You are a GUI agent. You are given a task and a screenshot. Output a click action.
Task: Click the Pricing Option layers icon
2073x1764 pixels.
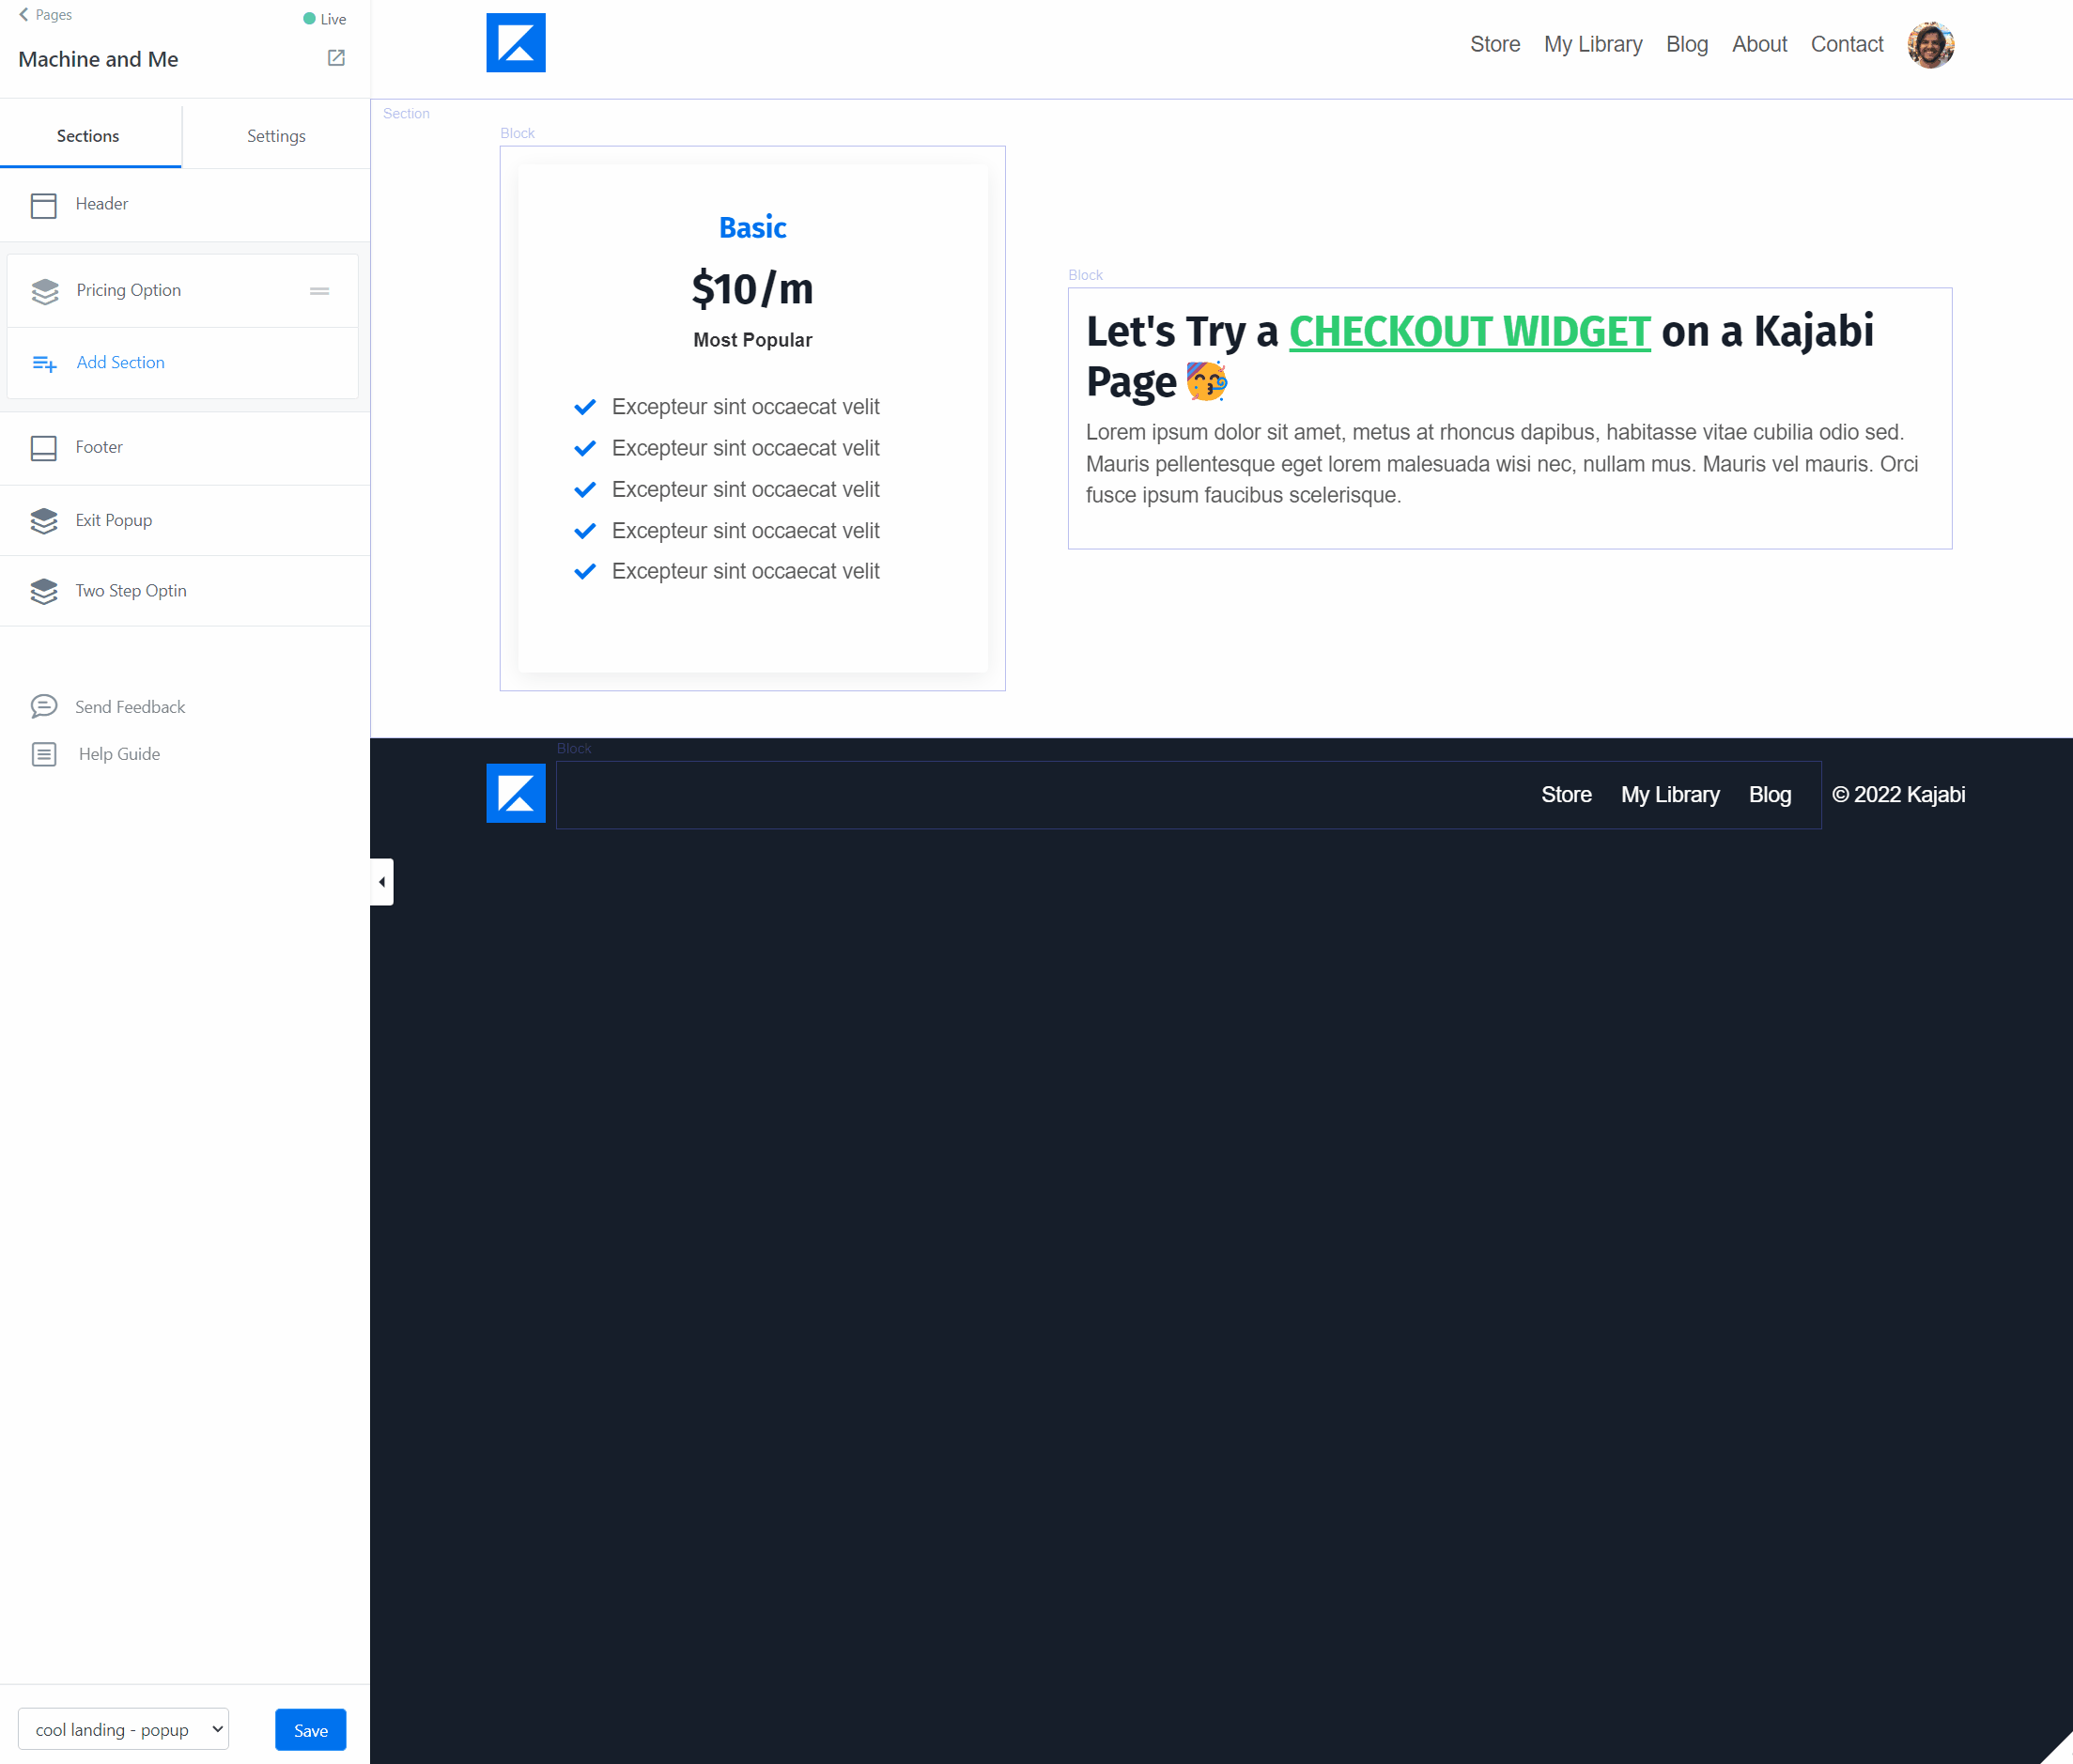pyautogui.click(x=44, y=290)
